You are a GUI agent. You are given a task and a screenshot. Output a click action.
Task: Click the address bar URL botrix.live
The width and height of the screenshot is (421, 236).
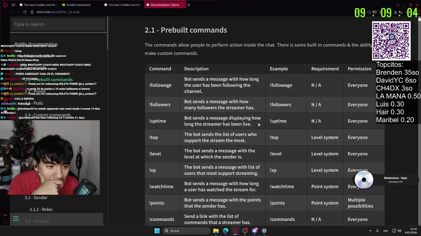[58, 12]
